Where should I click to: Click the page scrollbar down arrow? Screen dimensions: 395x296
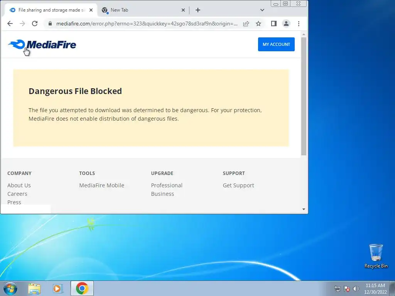[x=304, y=209]
